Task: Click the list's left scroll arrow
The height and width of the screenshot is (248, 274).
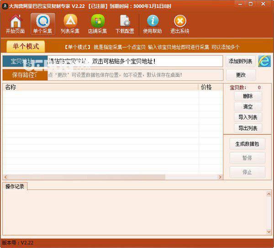Action: tap(6, 177)
